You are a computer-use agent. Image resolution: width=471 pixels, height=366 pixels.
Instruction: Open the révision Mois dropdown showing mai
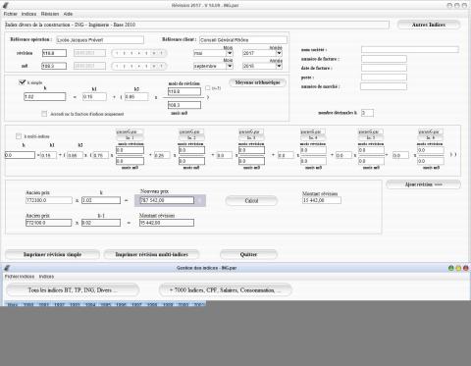[213, 53]
